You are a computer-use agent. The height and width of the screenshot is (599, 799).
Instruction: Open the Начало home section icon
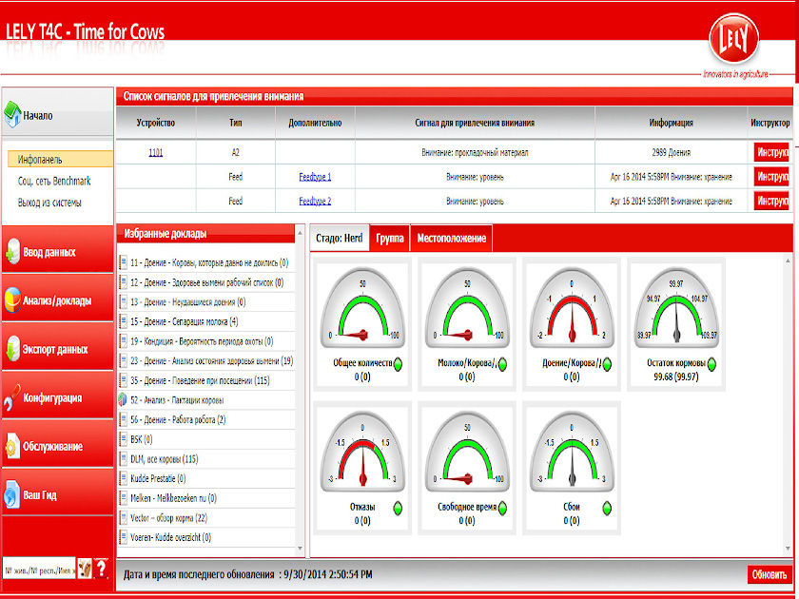click(x=12, y=115)
